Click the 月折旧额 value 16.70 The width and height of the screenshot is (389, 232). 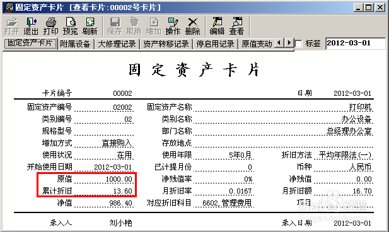(363, 191)
